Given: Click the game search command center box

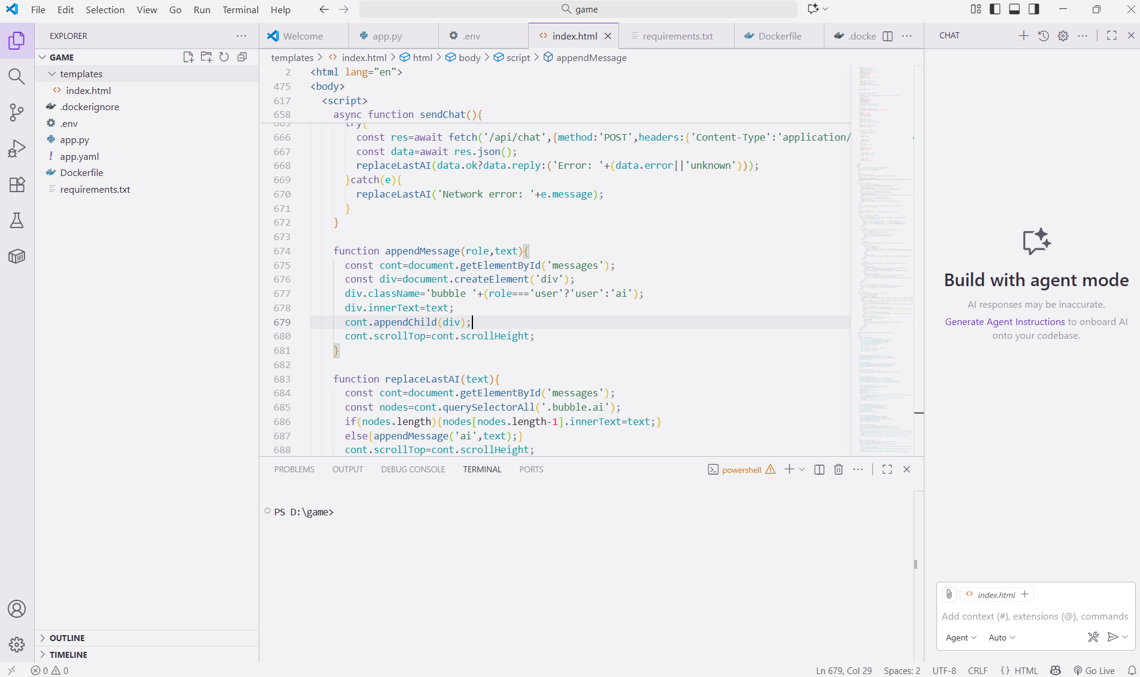Looking at the screenshot, I should 578,9.
